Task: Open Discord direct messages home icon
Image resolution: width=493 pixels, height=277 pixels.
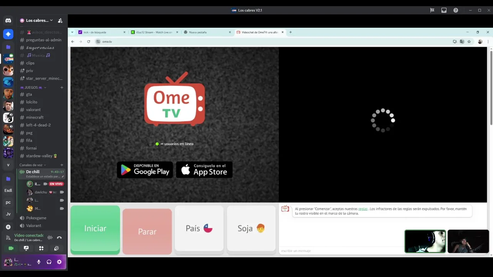Action: [8, 20]
